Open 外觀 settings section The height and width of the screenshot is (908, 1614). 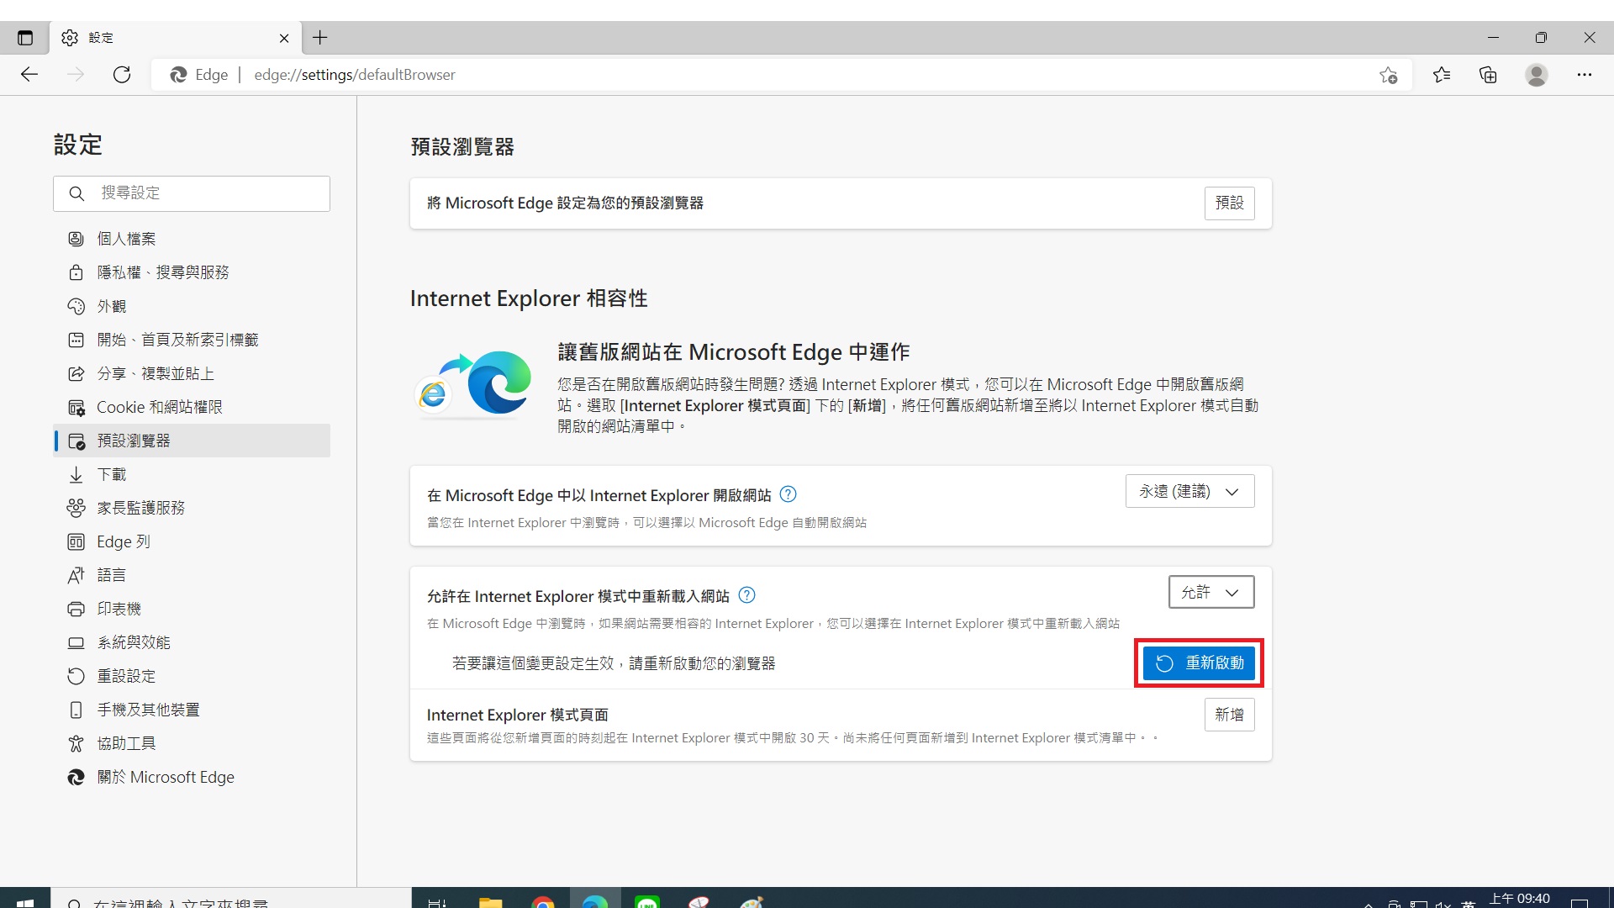click(x=192, y=306)
